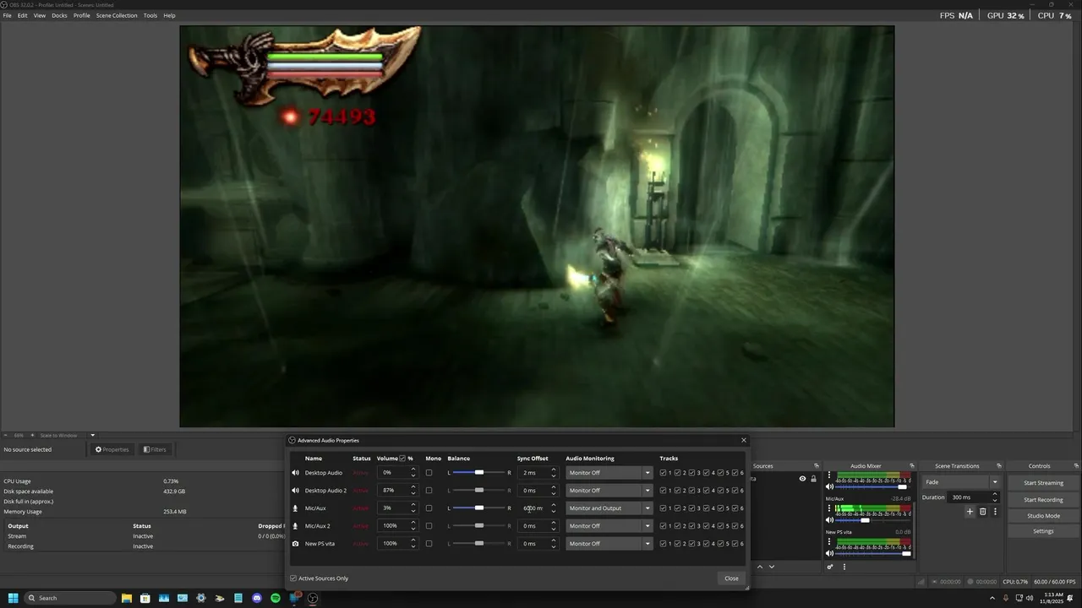The image size is (1082, 608).
Task: Open the Edit menu
Action: pos(23,15)
